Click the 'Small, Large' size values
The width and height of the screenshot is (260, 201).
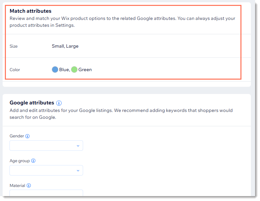pyautogui.click(x=65, y=46)
